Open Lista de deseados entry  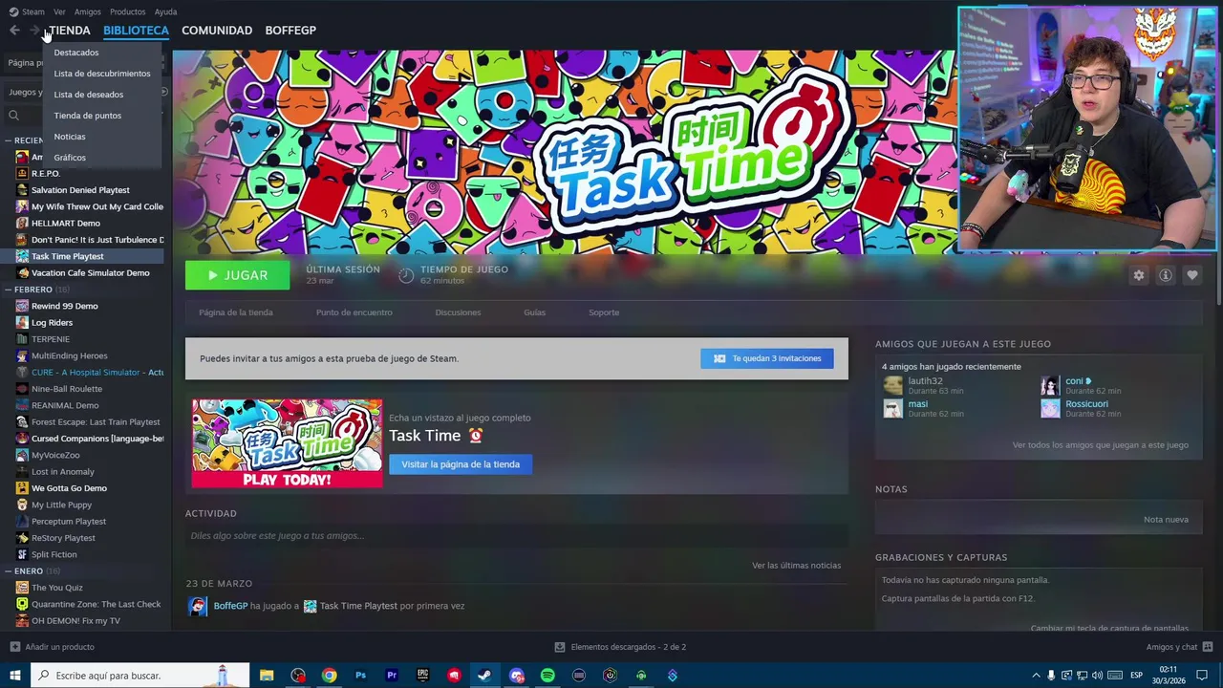tap(89, 95)
